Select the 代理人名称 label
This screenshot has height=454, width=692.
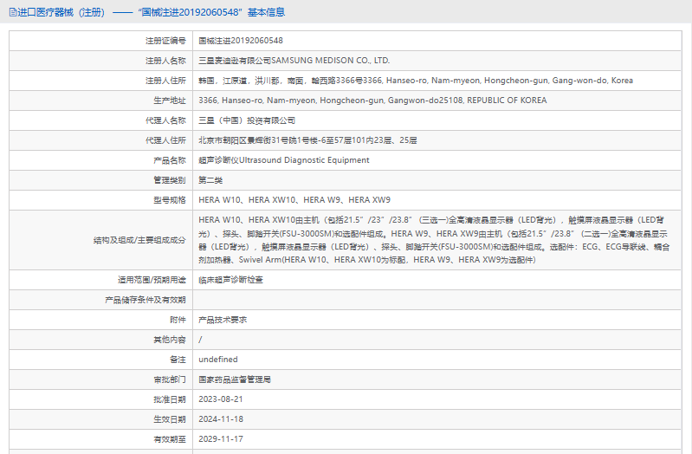pyautogui.click(x=166, y=120)
